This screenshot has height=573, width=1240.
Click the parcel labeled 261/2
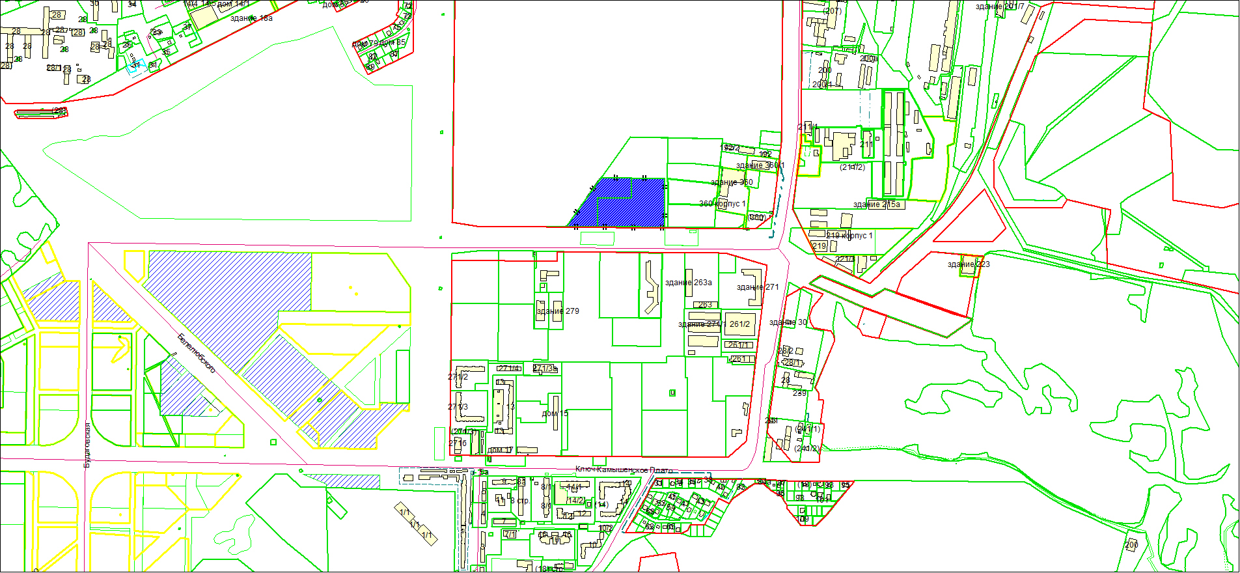[x=739, y=324]
